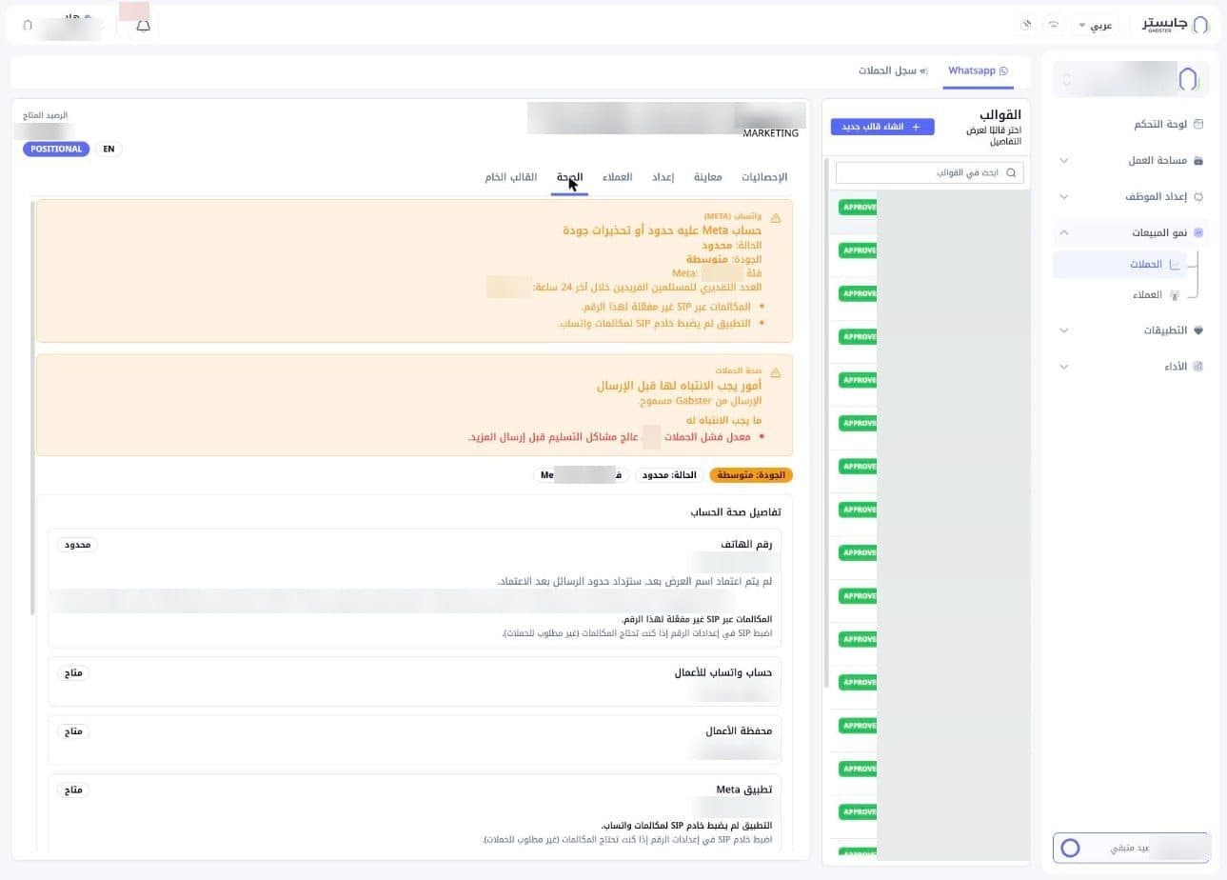Viewport: 1227px width, 880px height.
Task: Click the الحالة: محدود status badge
Action: [668, 474]
